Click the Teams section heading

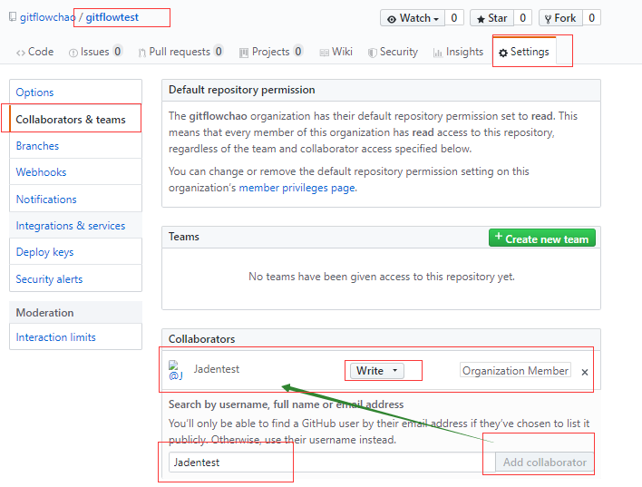184,237
